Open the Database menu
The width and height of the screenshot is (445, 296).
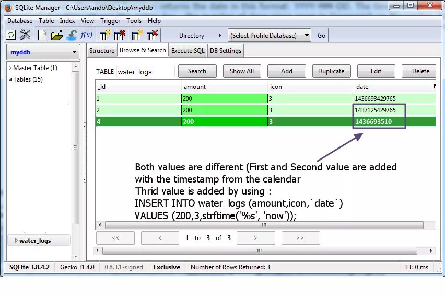[x=20, y=21]
